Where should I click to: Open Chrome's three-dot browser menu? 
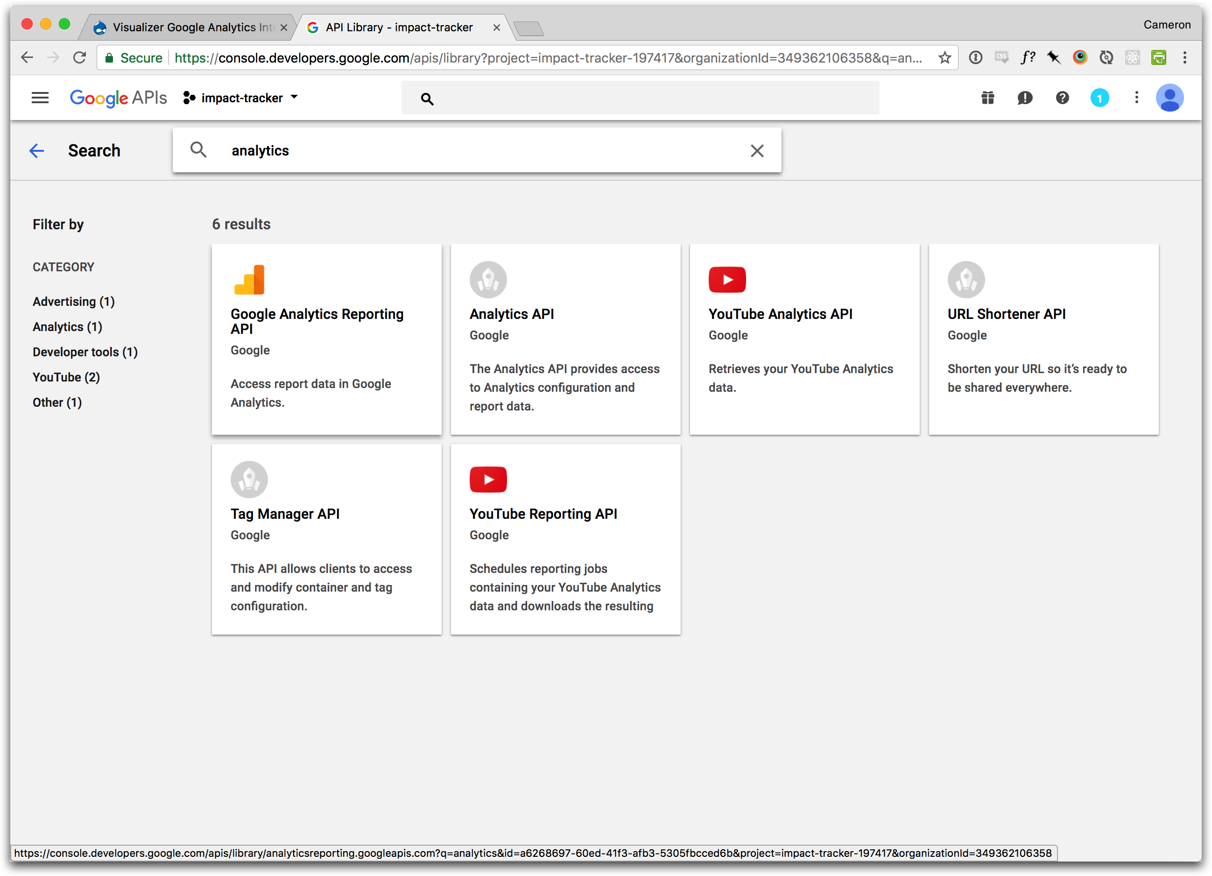click(x=1185, y=58)
